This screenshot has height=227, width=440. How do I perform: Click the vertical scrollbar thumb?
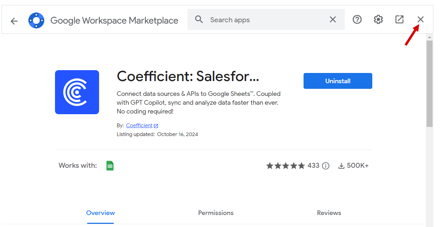(x=429, y=83)
